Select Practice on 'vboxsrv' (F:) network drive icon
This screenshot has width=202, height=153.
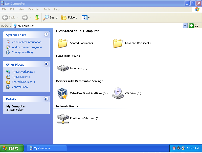63,119
